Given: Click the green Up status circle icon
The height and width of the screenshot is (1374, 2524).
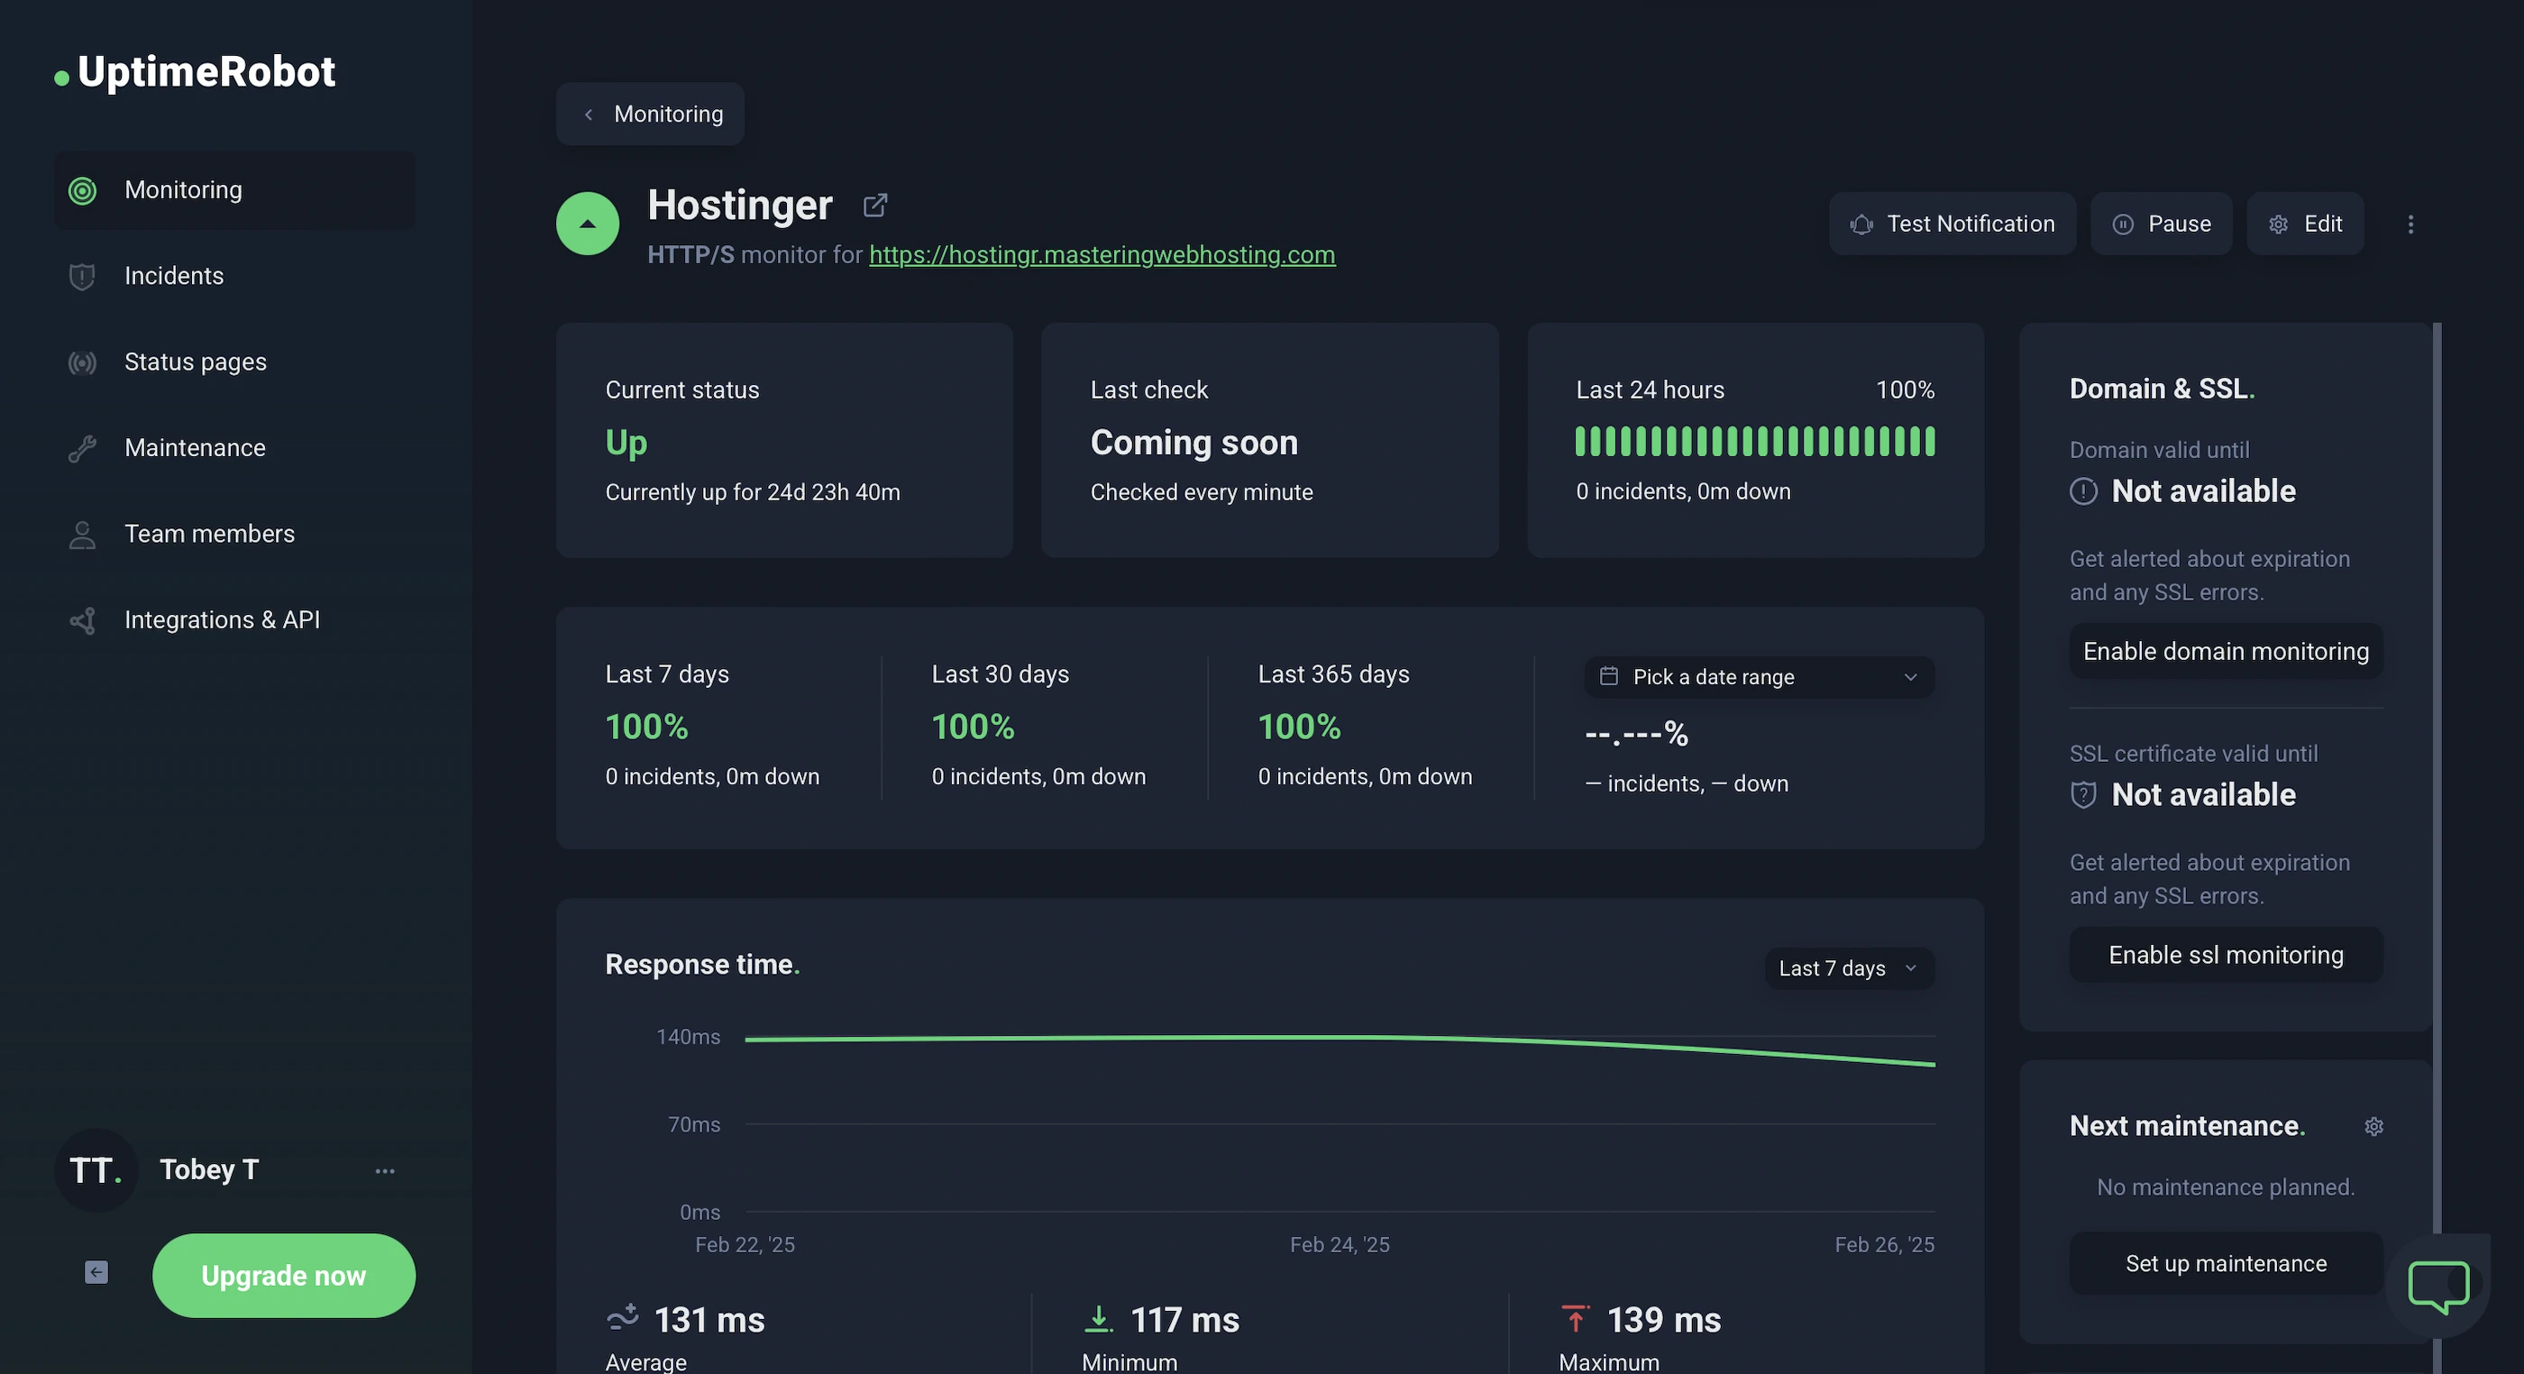Looking at the screenshot, I should pos(587,224).
